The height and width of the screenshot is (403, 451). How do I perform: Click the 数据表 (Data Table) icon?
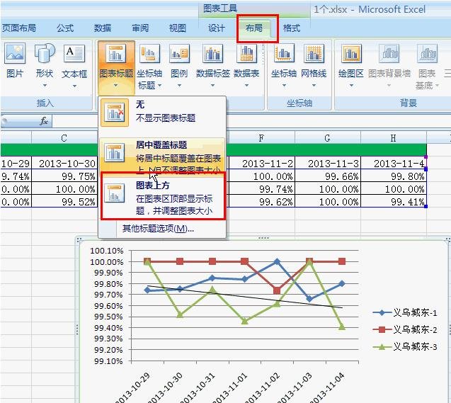[x=246, y=62]
